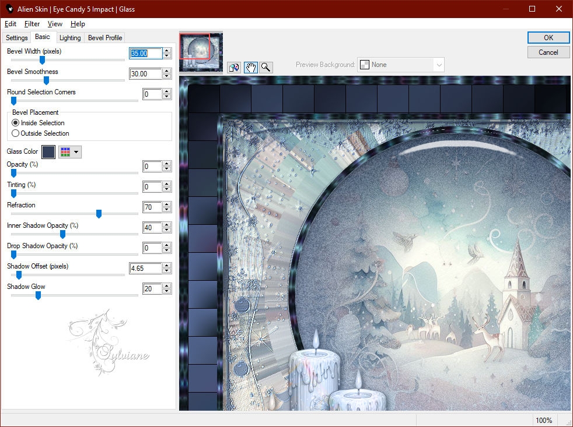The width and height of the screenshot is (573, 427).
Task: Click the Drop Shadow Opacity value field
Action: tap(152, 248)
